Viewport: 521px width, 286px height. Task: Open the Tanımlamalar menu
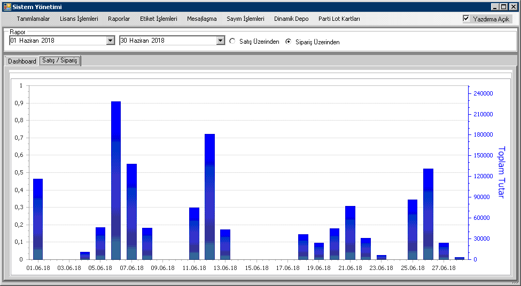(x=33, y=19)
